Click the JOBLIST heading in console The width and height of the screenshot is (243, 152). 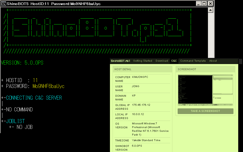point(15,121)
